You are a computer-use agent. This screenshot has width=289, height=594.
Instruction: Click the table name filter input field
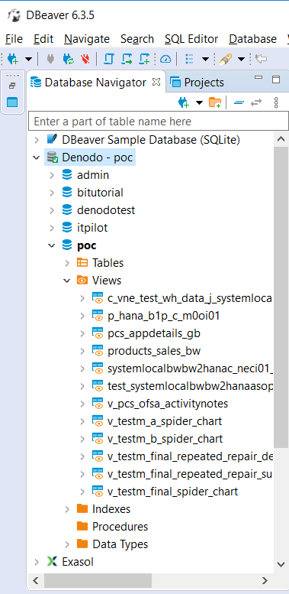[159, 122]
